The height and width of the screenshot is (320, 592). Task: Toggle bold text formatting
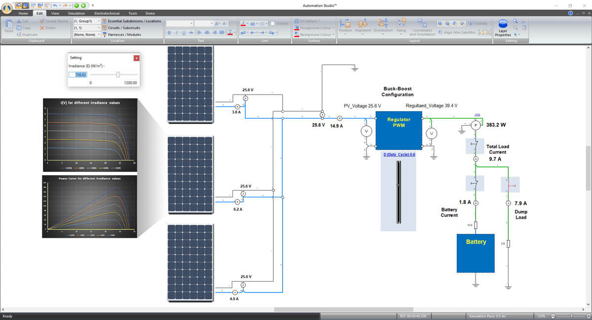[x=169, y=32]
